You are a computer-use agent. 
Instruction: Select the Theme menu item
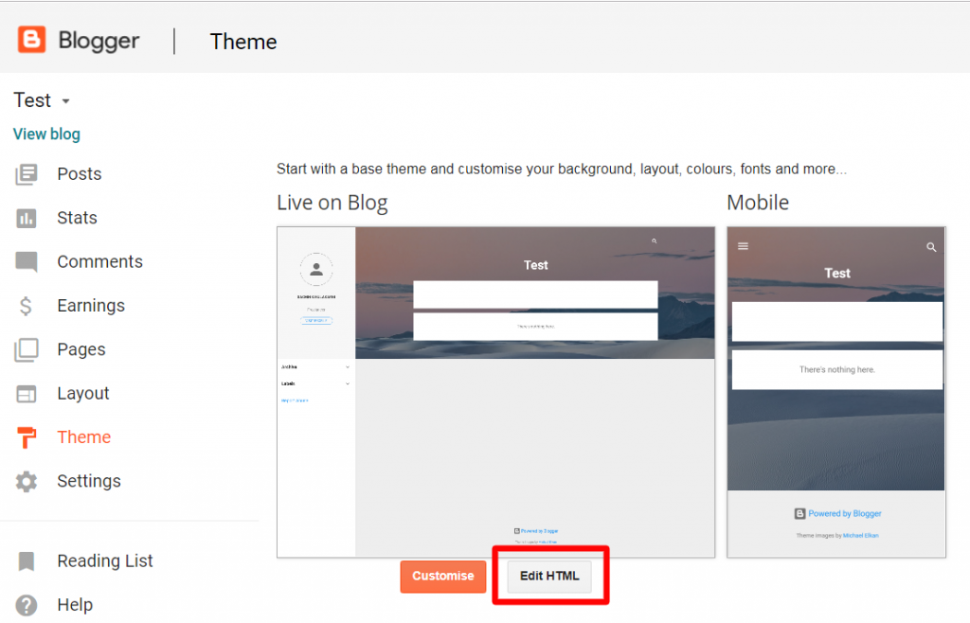click(x=84, y=437)
